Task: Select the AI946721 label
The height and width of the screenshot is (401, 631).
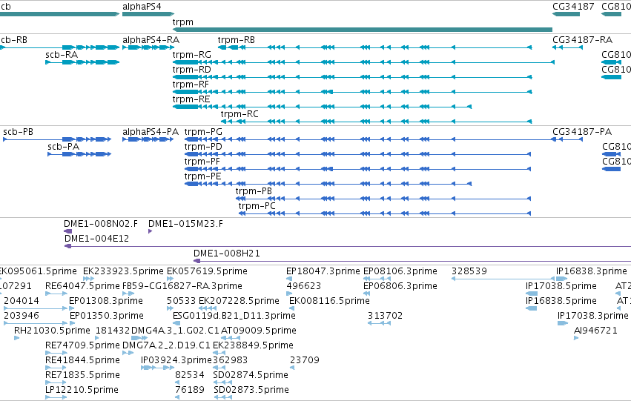Action: [595, 331]
